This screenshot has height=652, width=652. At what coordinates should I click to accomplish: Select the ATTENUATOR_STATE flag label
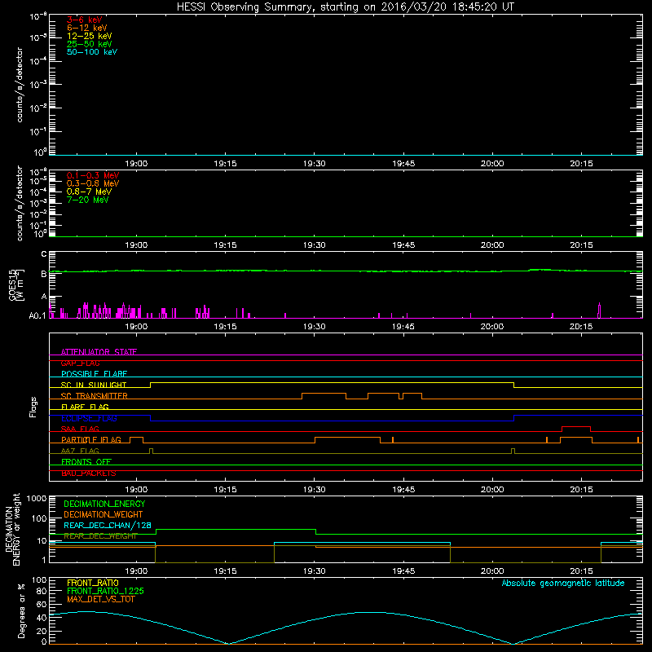[99, 352]
